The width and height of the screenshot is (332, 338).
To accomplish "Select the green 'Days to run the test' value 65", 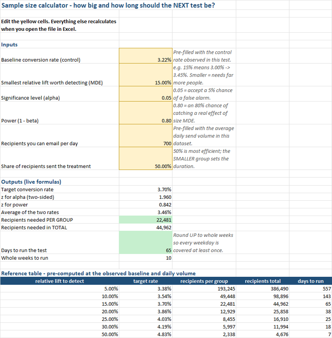I will [x=146, y=243].
